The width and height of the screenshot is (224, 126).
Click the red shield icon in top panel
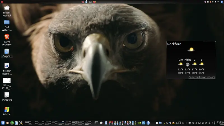(83, 2)
